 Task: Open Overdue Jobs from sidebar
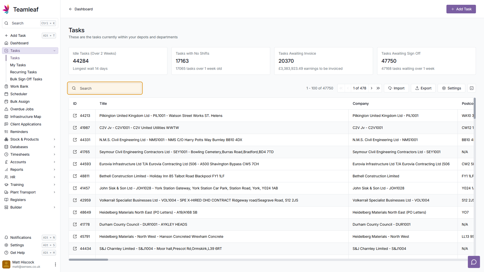[x=30, y=109]
